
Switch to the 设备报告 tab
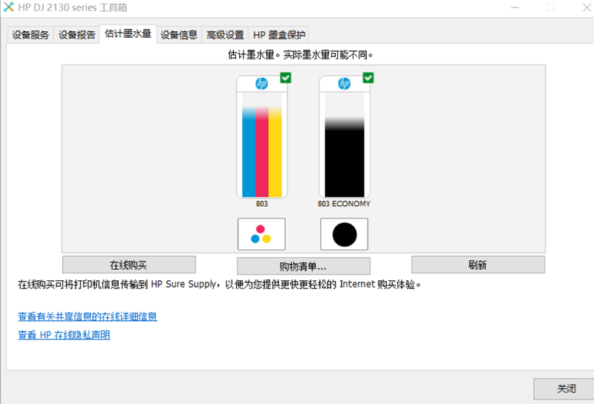tap(76, 35)
